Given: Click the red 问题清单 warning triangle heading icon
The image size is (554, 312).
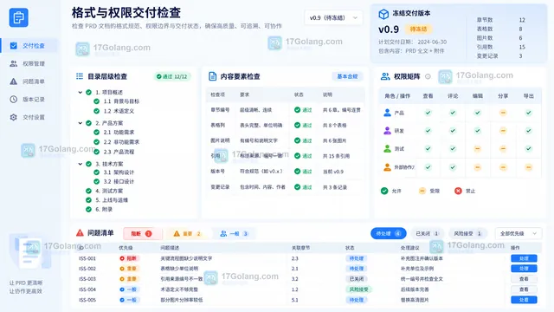Looking at the screenshot, I should pyautogui.click(x=80, y=233).
